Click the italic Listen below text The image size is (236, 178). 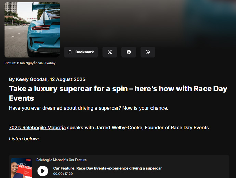click(24, 139)
